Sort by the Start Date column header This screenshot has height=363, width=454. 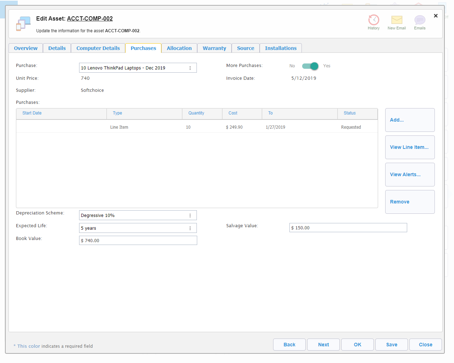point(61,113)
